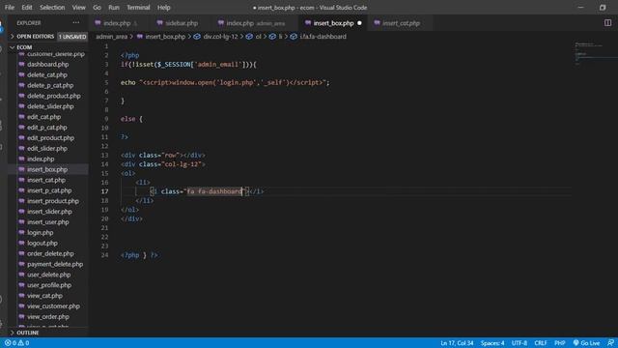
Task: Open Explorer more actions ellipsis
Action: pos(76,23)
